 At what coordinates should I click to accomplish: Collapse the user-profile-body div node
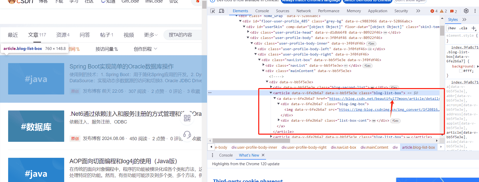pyautogui.click(x=248, y=38)
